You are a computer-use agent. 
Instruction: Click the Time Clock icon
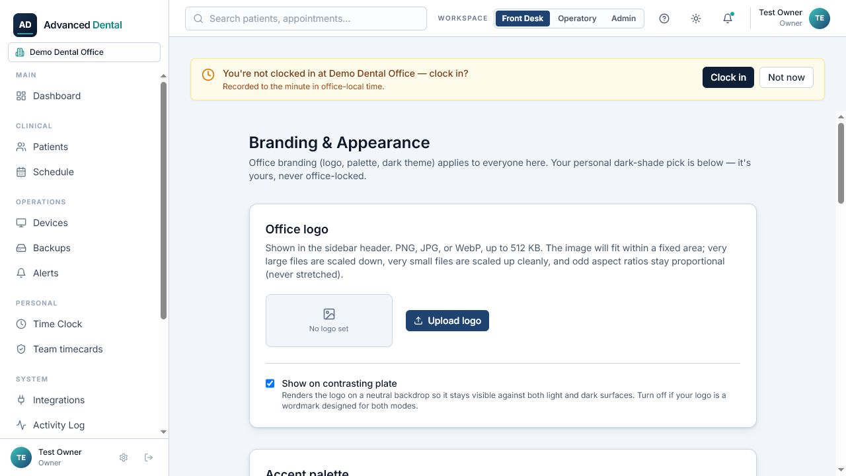[x=21, y=324]
